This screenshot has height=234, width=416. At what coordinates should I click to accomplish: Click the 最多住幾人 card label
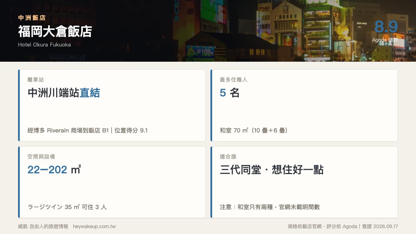coord(234,80)
